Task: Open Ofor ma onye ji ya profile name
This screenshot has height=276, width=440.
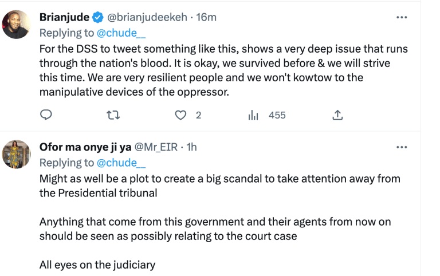Action: tap(85, 147)
